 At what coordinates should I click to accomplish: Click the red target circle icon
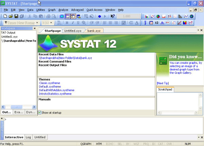(168, 23)
